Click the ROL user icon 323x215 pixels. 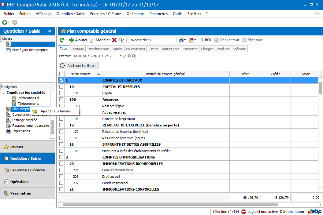point(205,40)
